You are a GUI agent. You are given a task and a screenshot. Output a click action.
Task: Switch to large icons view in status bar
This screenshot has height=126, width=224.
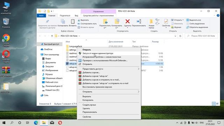[217, 104]
